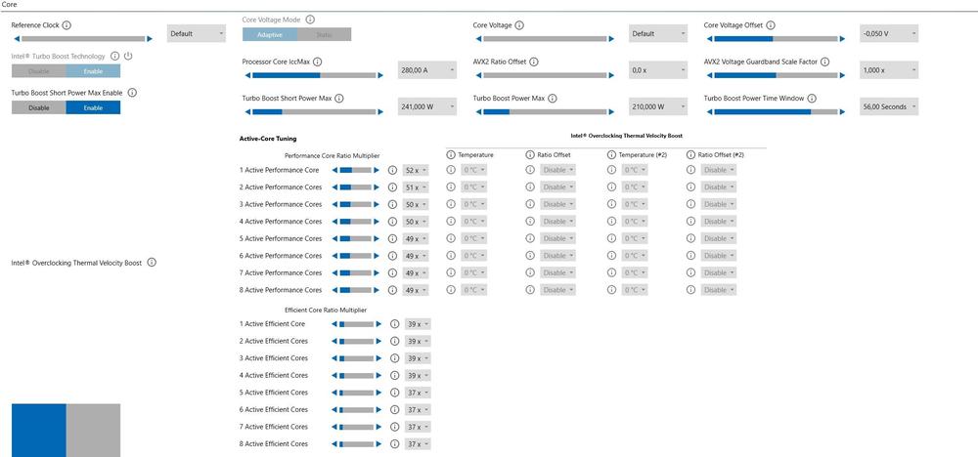Open the Processor Core IccMax 280,00 A dropdown
The width and height of the screenshot is (978, 457).
click(x=427, y=70)
